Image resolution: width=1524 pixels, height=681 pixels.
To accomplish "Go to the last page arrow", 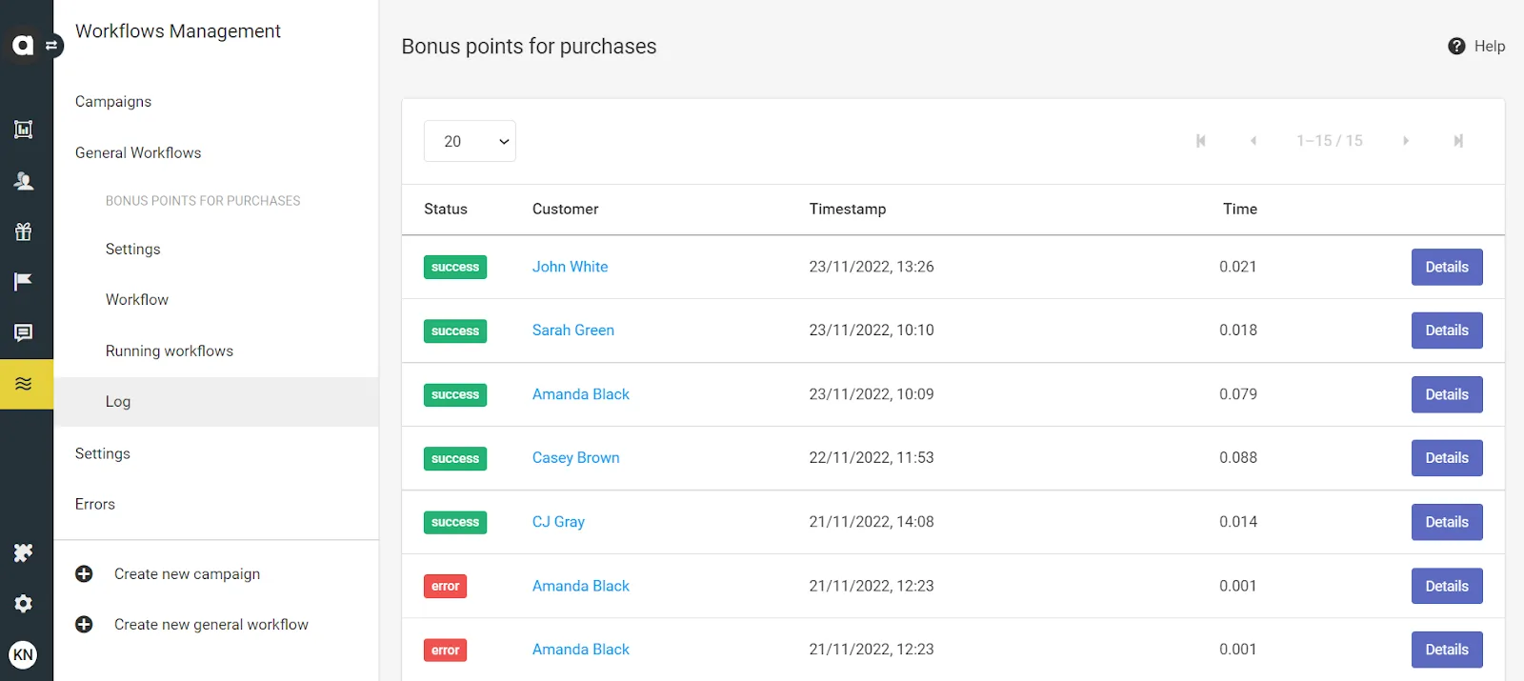I will point(1458,141).
